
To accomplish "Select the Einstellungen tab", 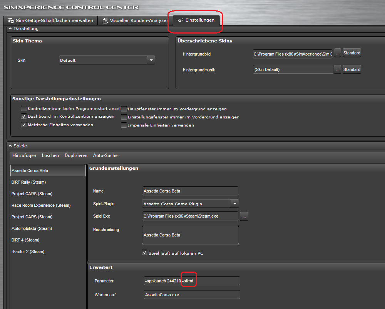I will coord(196,20).
